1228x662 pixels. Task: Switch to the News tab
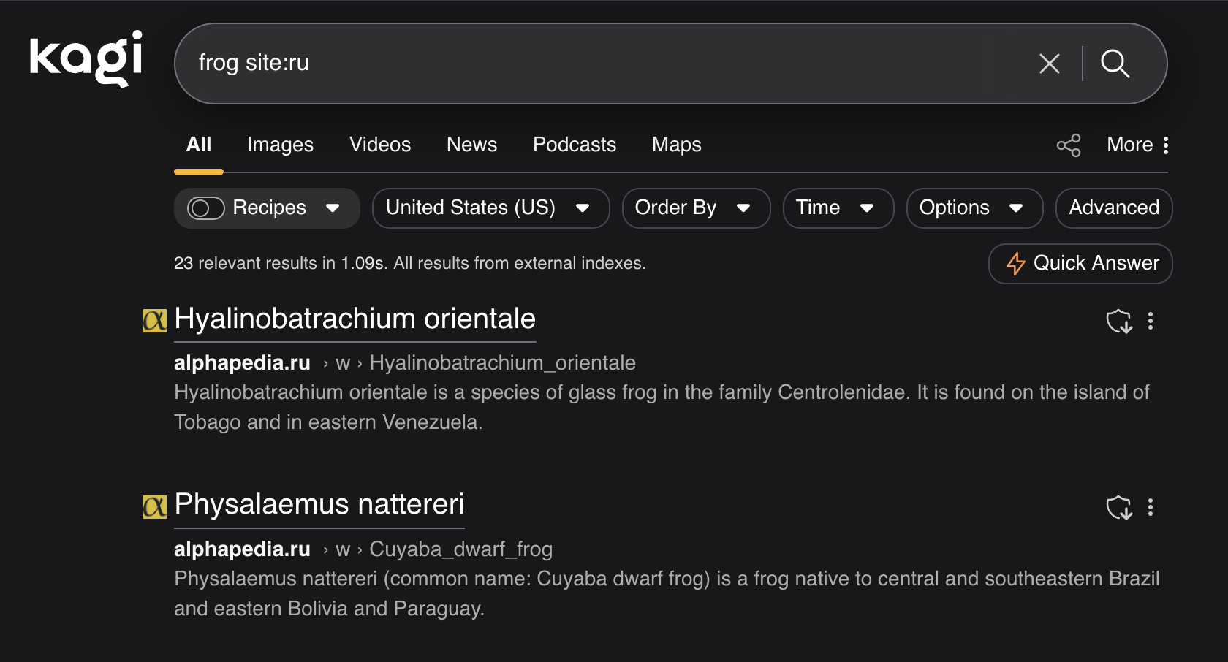(471, 145)
